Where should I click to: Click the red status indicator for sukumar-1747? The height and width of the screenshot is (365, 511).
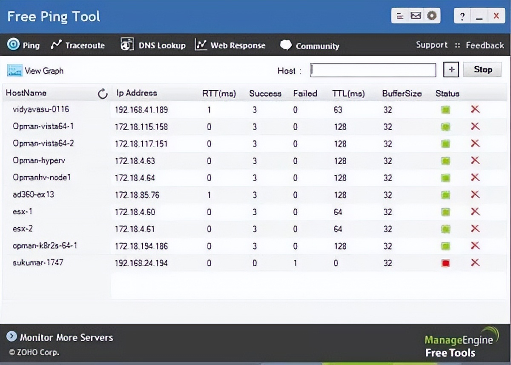point(445,263)
